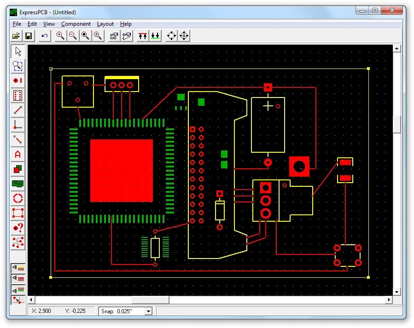
Task: Click the zoom-to-fit magnifier icon
Action: pyautogui.click(x=85, y=35)
